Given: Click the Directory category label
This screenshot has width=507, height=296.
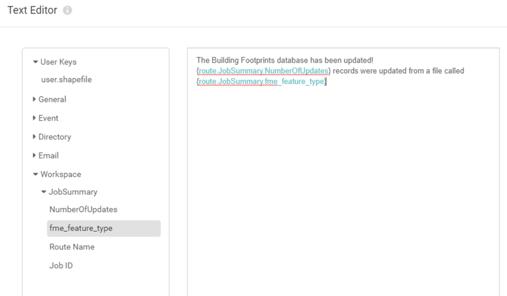Looking at the screenshot, I should 55,137.
